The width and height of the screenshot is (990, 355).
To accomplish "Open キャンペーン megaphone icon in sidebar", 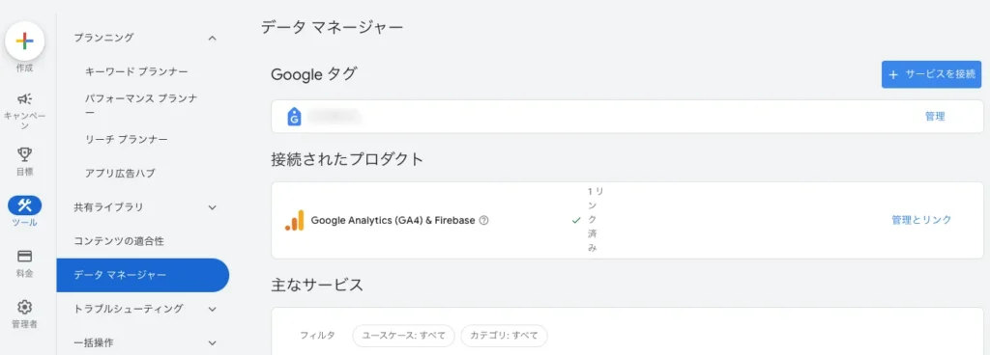I will point(24,98).
